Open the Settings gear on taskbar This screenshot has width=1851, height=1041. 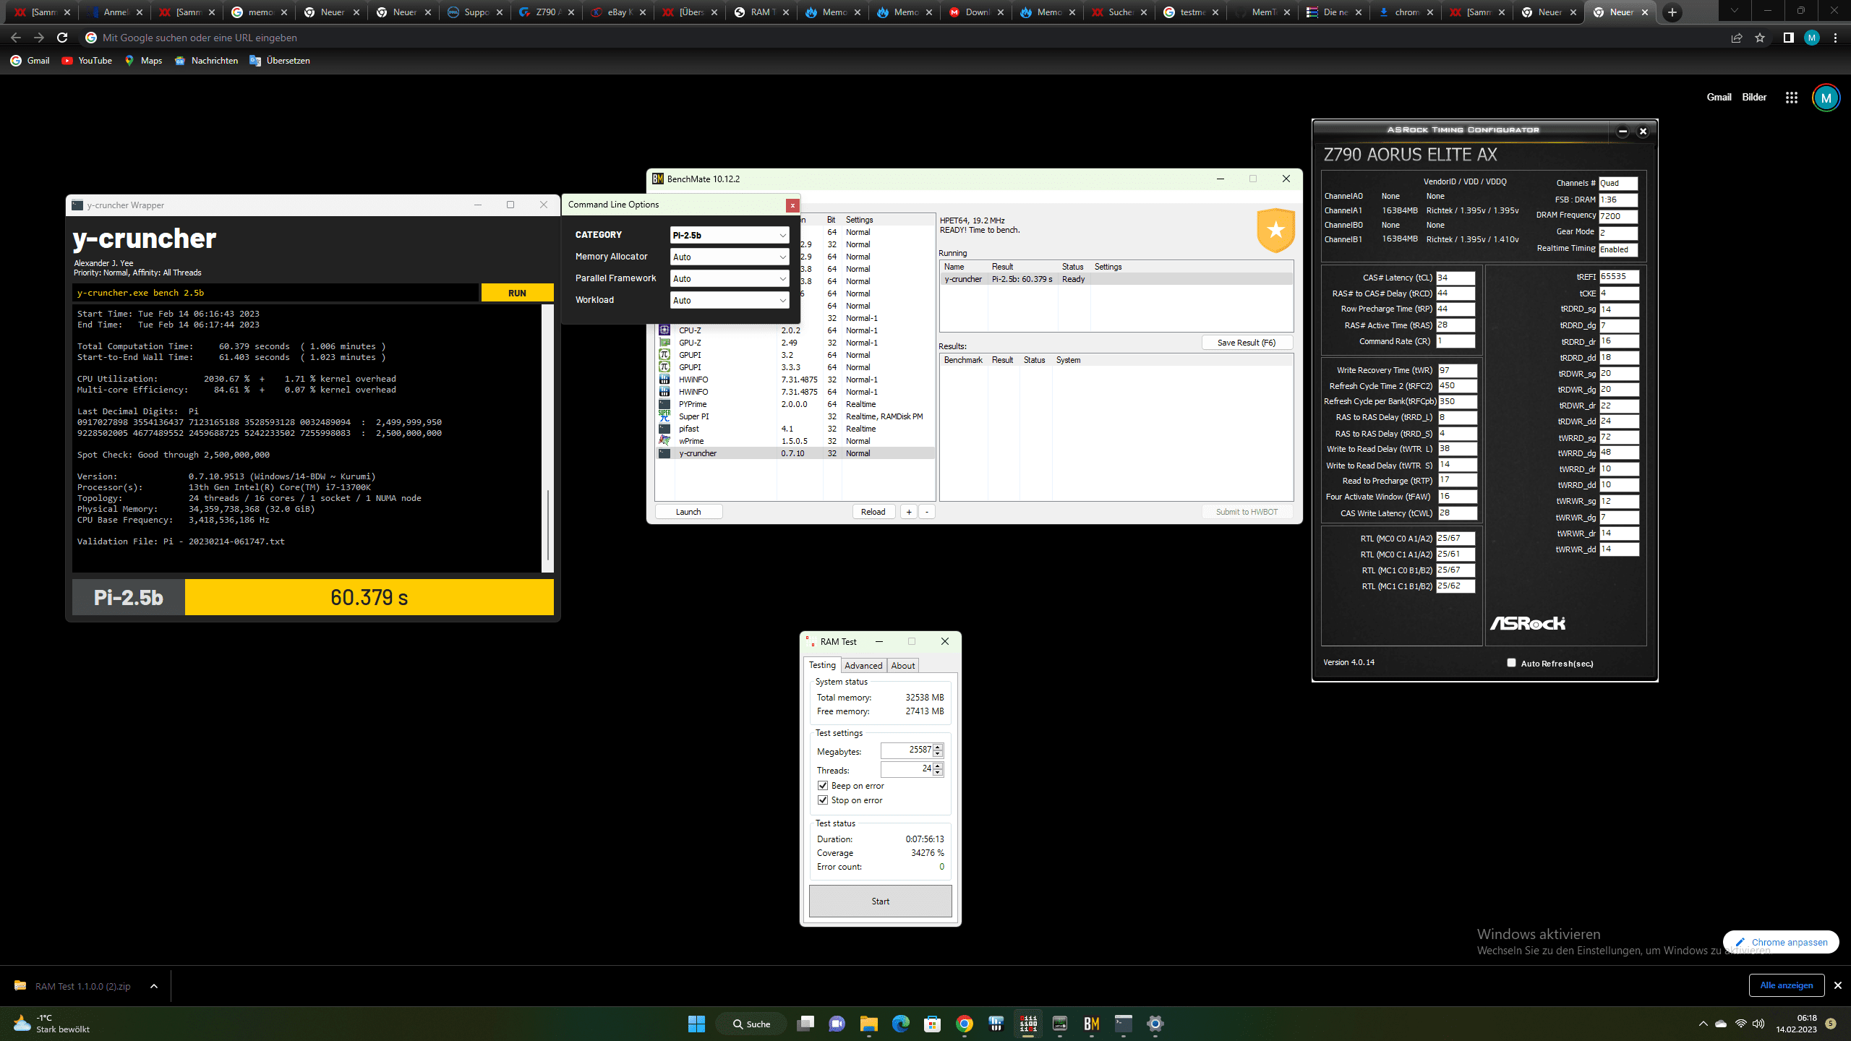[x=1155, y=1024]
